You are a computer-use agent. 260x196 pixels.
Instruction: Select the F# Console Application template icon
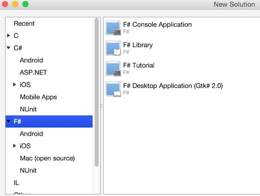pos(113,28)
